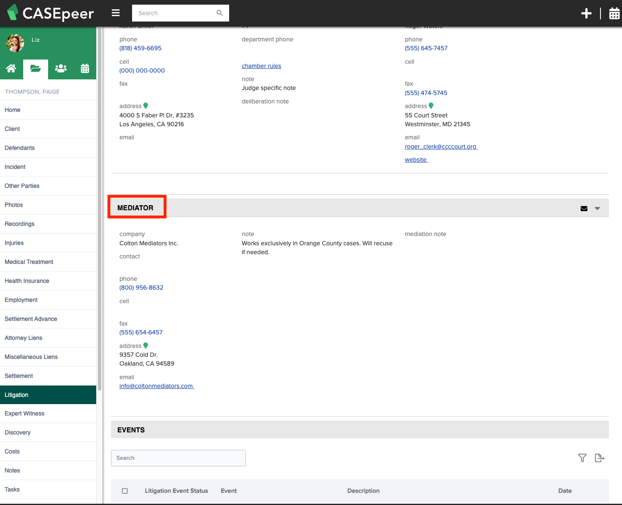The image size is (622, 505).
Task: Open Tasks section
Action: 48,489
